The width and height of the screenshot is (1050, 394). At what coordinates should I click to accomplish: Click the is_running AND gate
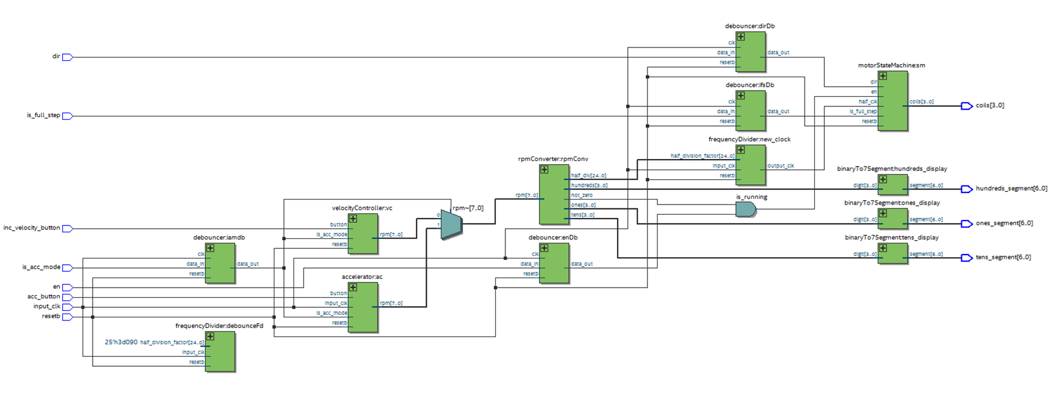tap(746, 209)
